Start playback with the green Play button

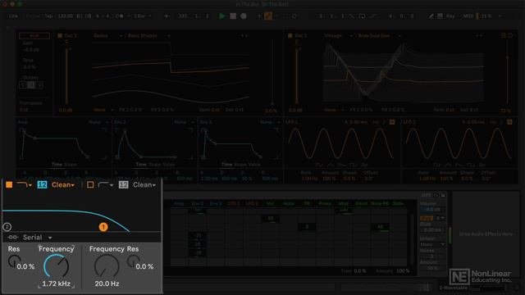click(221, 16)
